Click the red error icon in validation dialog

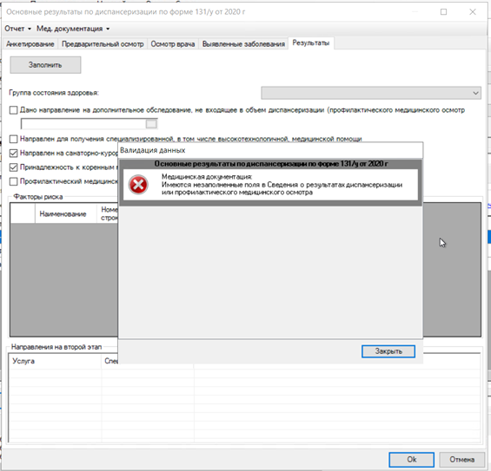tap(138, 185)
